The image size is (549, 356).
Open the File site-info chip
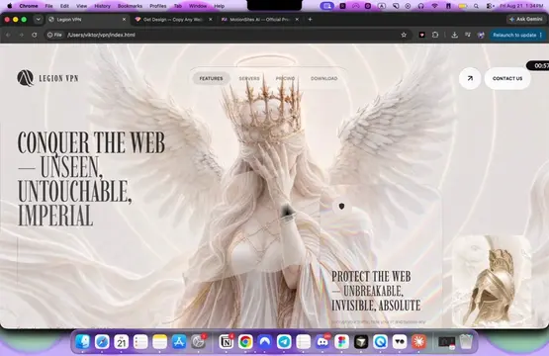click(x=54, y=35)
